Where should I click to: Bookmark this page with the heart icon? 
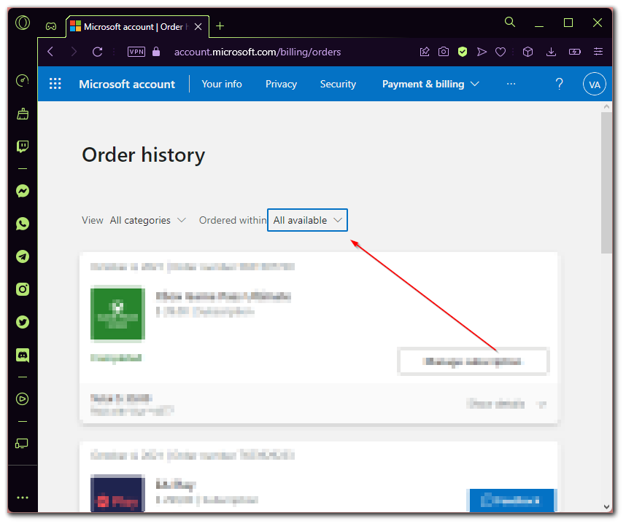tap(501, 52)
